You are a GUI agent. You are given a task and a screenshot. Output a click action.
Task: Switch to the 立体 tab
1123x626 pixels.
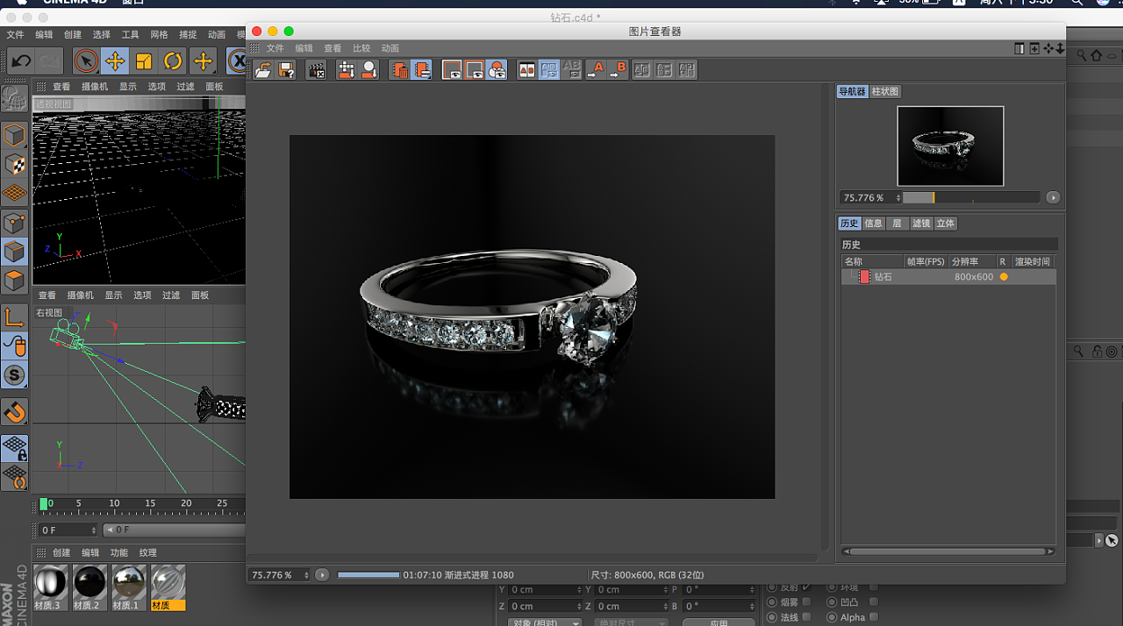[x=945, y=224]
